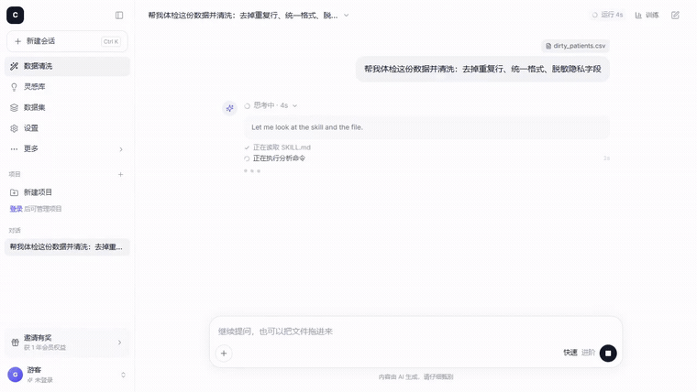
Task: Click the Ctrl K shortcut badge
Action: click(111, 41)
